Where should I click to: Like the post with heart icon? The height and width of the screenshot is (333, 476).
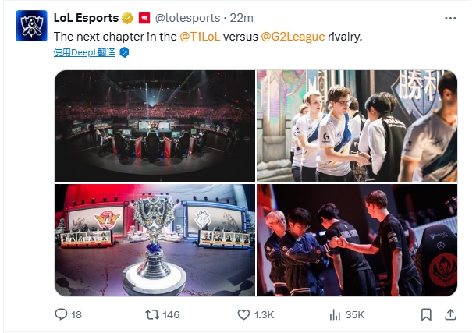243,314
